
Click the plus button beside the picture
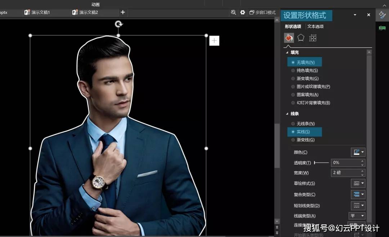214,40
